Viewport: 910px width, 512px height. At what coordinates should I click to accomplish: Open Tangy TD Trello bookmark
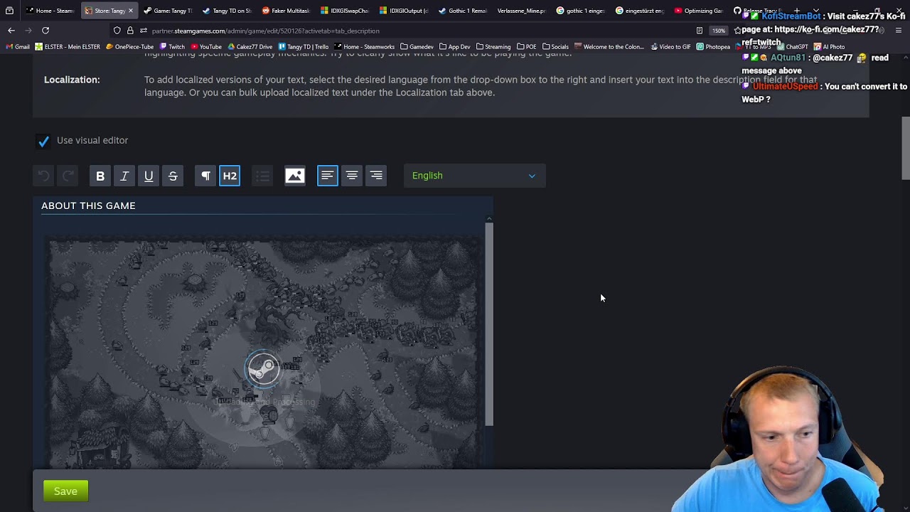click(x=304, y=47)
